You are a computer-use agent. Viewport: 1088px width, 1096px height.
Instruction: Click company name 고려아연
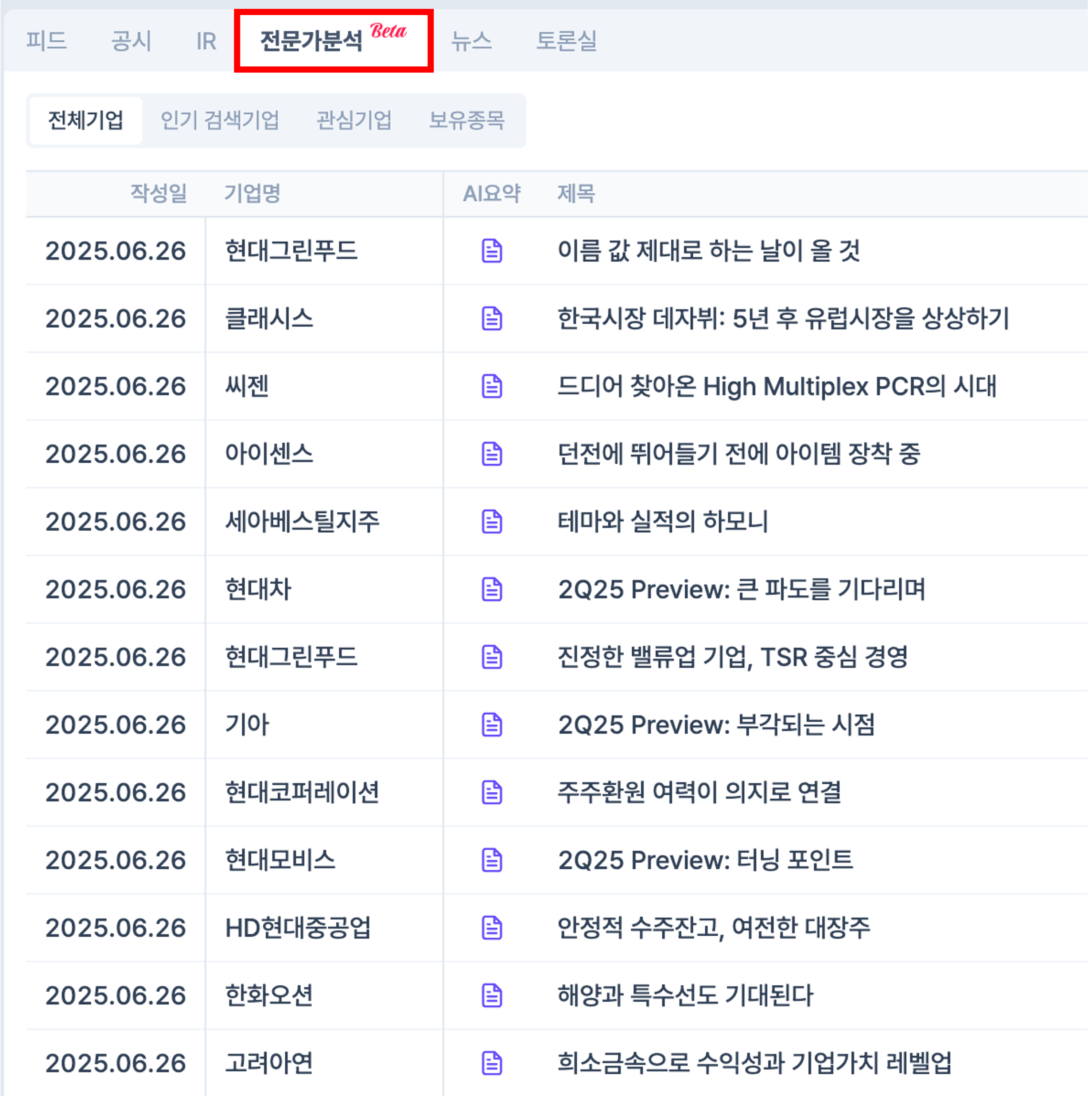click(x=269, y=1063)
